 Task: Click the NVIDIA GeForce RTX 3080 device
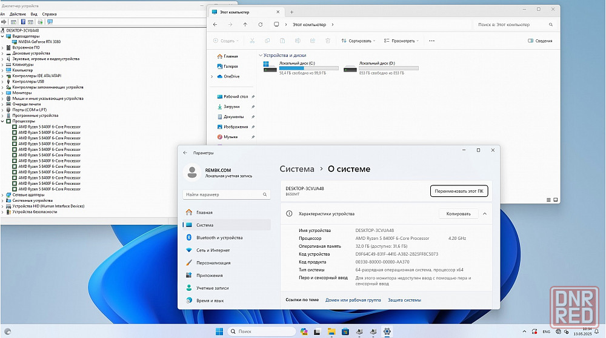click(39, 42)
